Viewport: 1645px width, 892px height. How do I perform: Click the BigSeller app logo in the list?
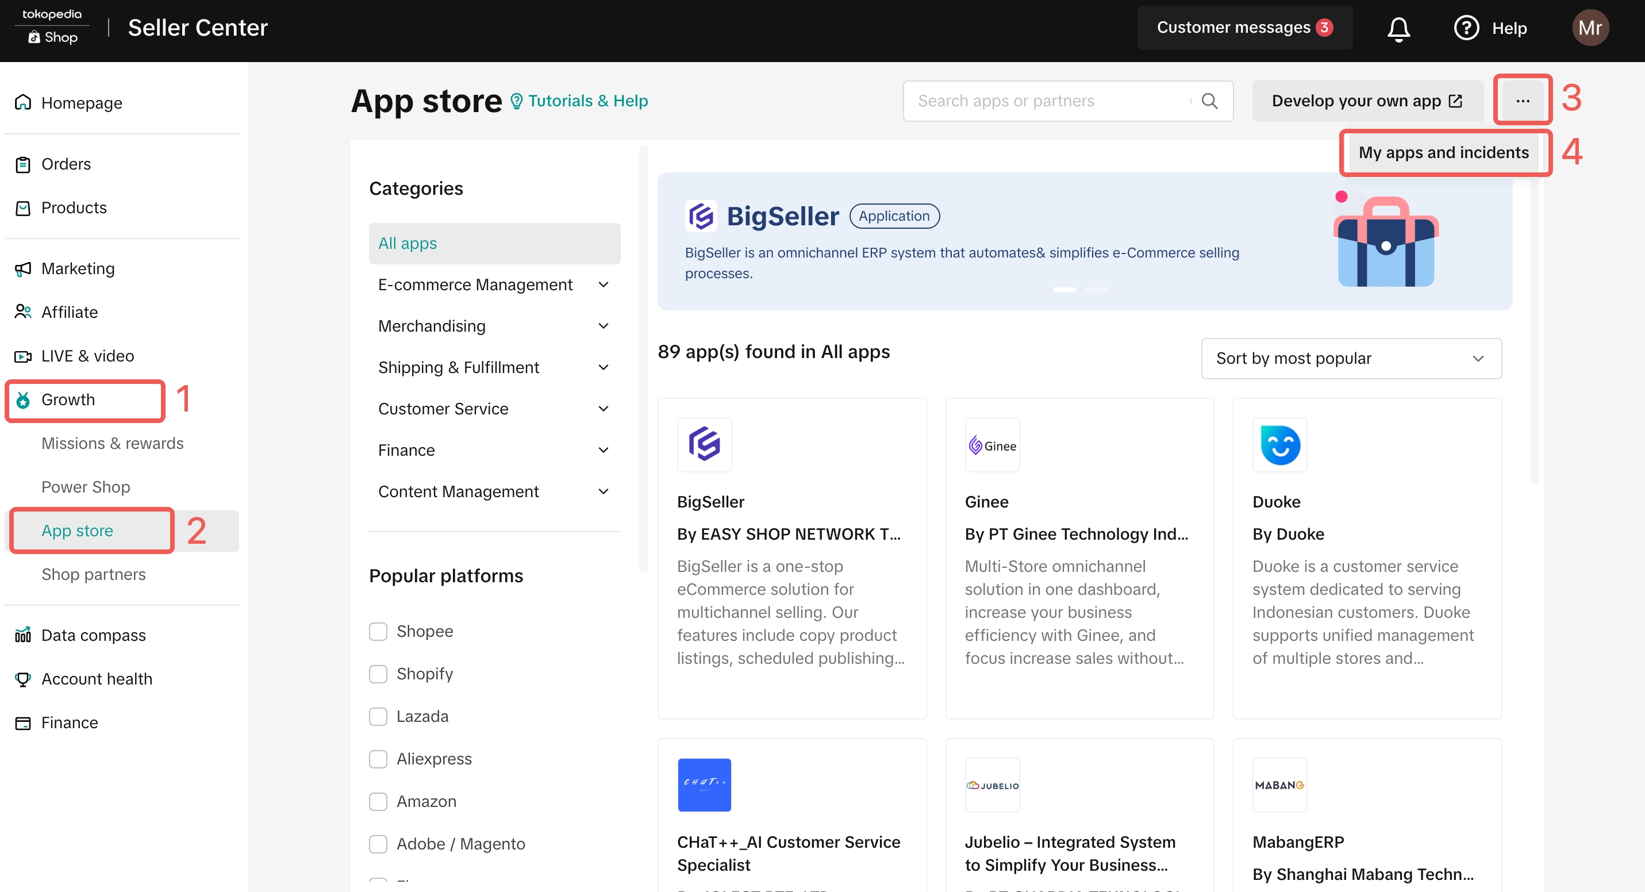pos(704,444)
